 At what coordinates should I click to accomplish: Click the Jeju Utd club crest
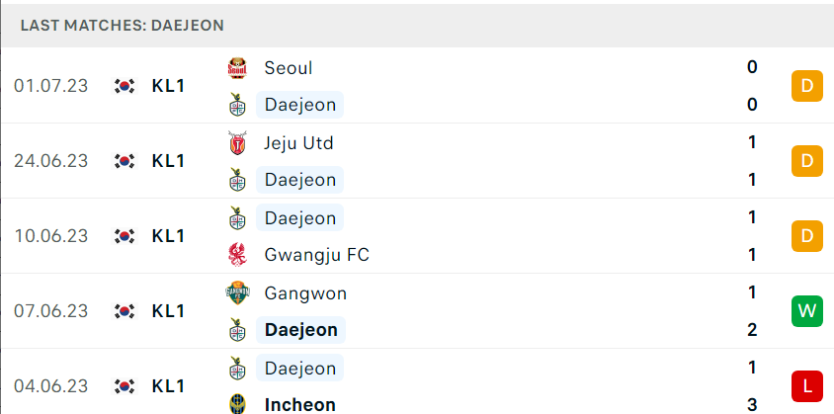[x=237, y=143]
